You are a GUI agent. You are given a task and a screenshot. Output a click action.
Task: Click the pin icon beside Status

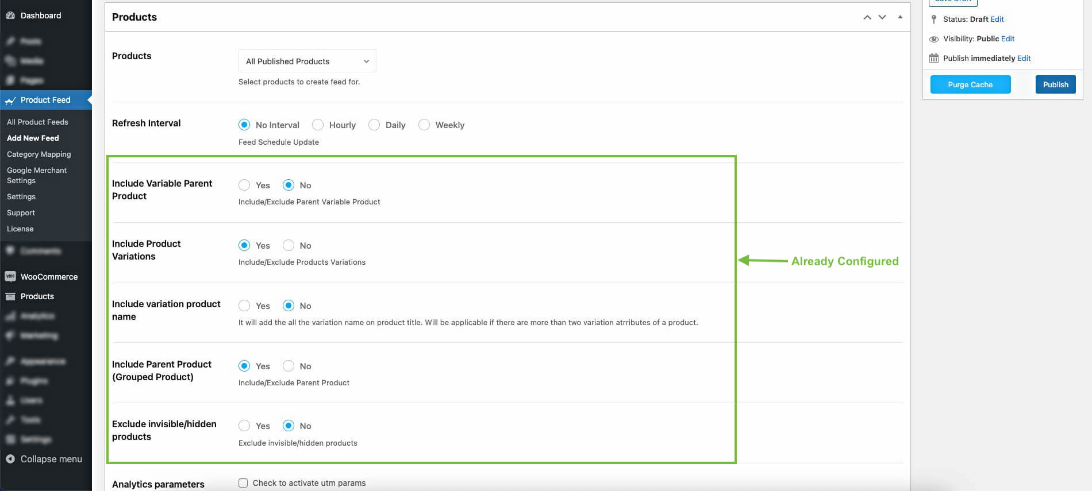pos(934,20)
